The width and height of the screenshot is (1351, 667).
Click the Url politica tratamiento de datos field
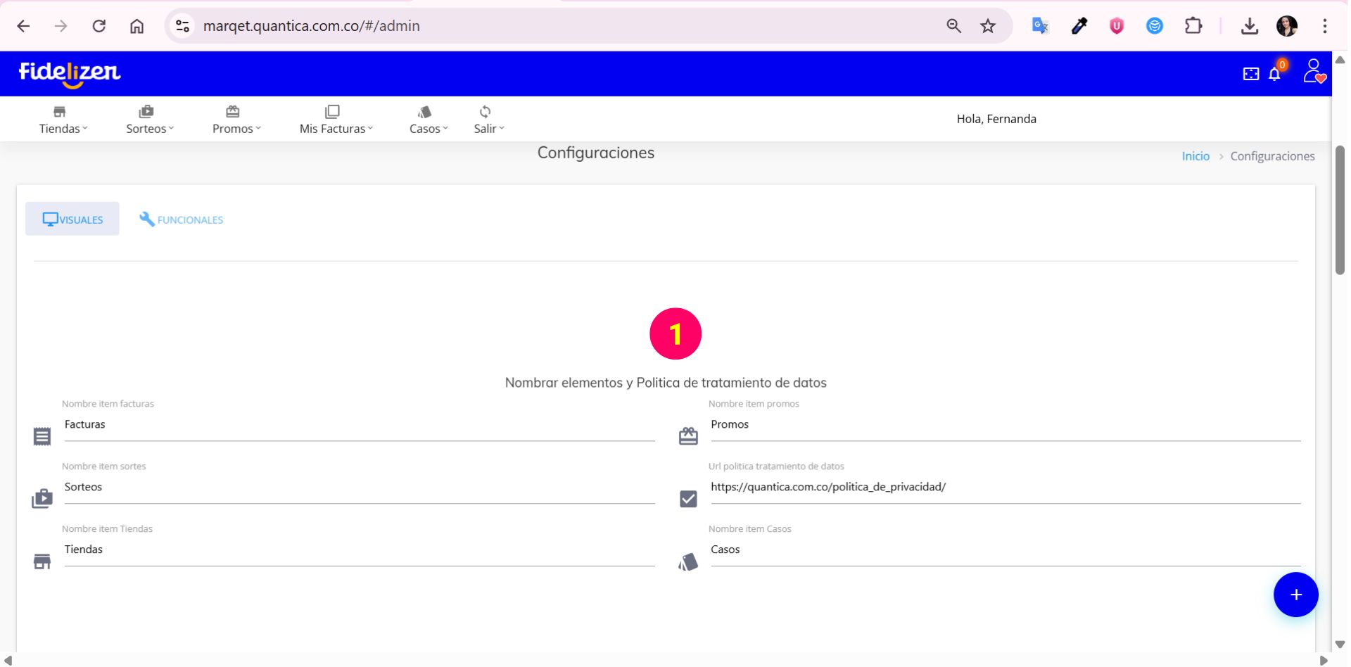pos(1005,487)
